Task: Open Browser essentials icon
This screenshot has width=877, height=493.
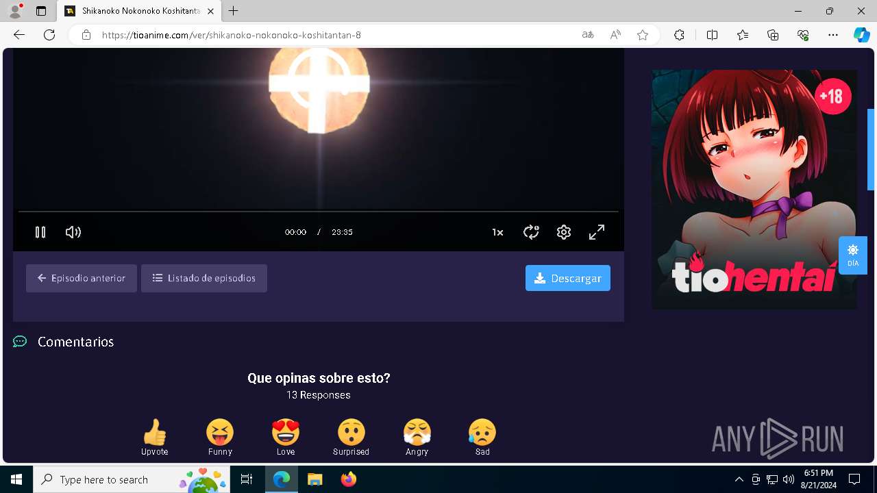Action: point(803,35)
